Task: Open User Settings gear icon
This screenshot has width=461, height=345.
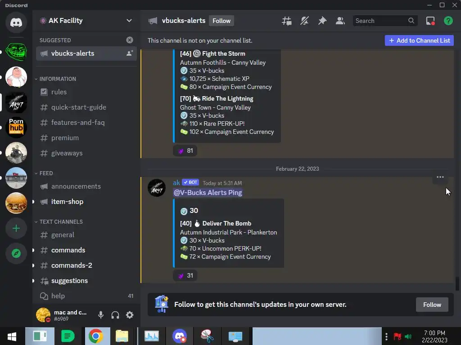Action: tap(130, 315)
